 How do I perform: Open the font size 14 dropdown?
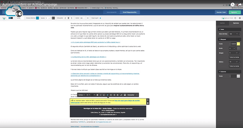pos(88,95)
